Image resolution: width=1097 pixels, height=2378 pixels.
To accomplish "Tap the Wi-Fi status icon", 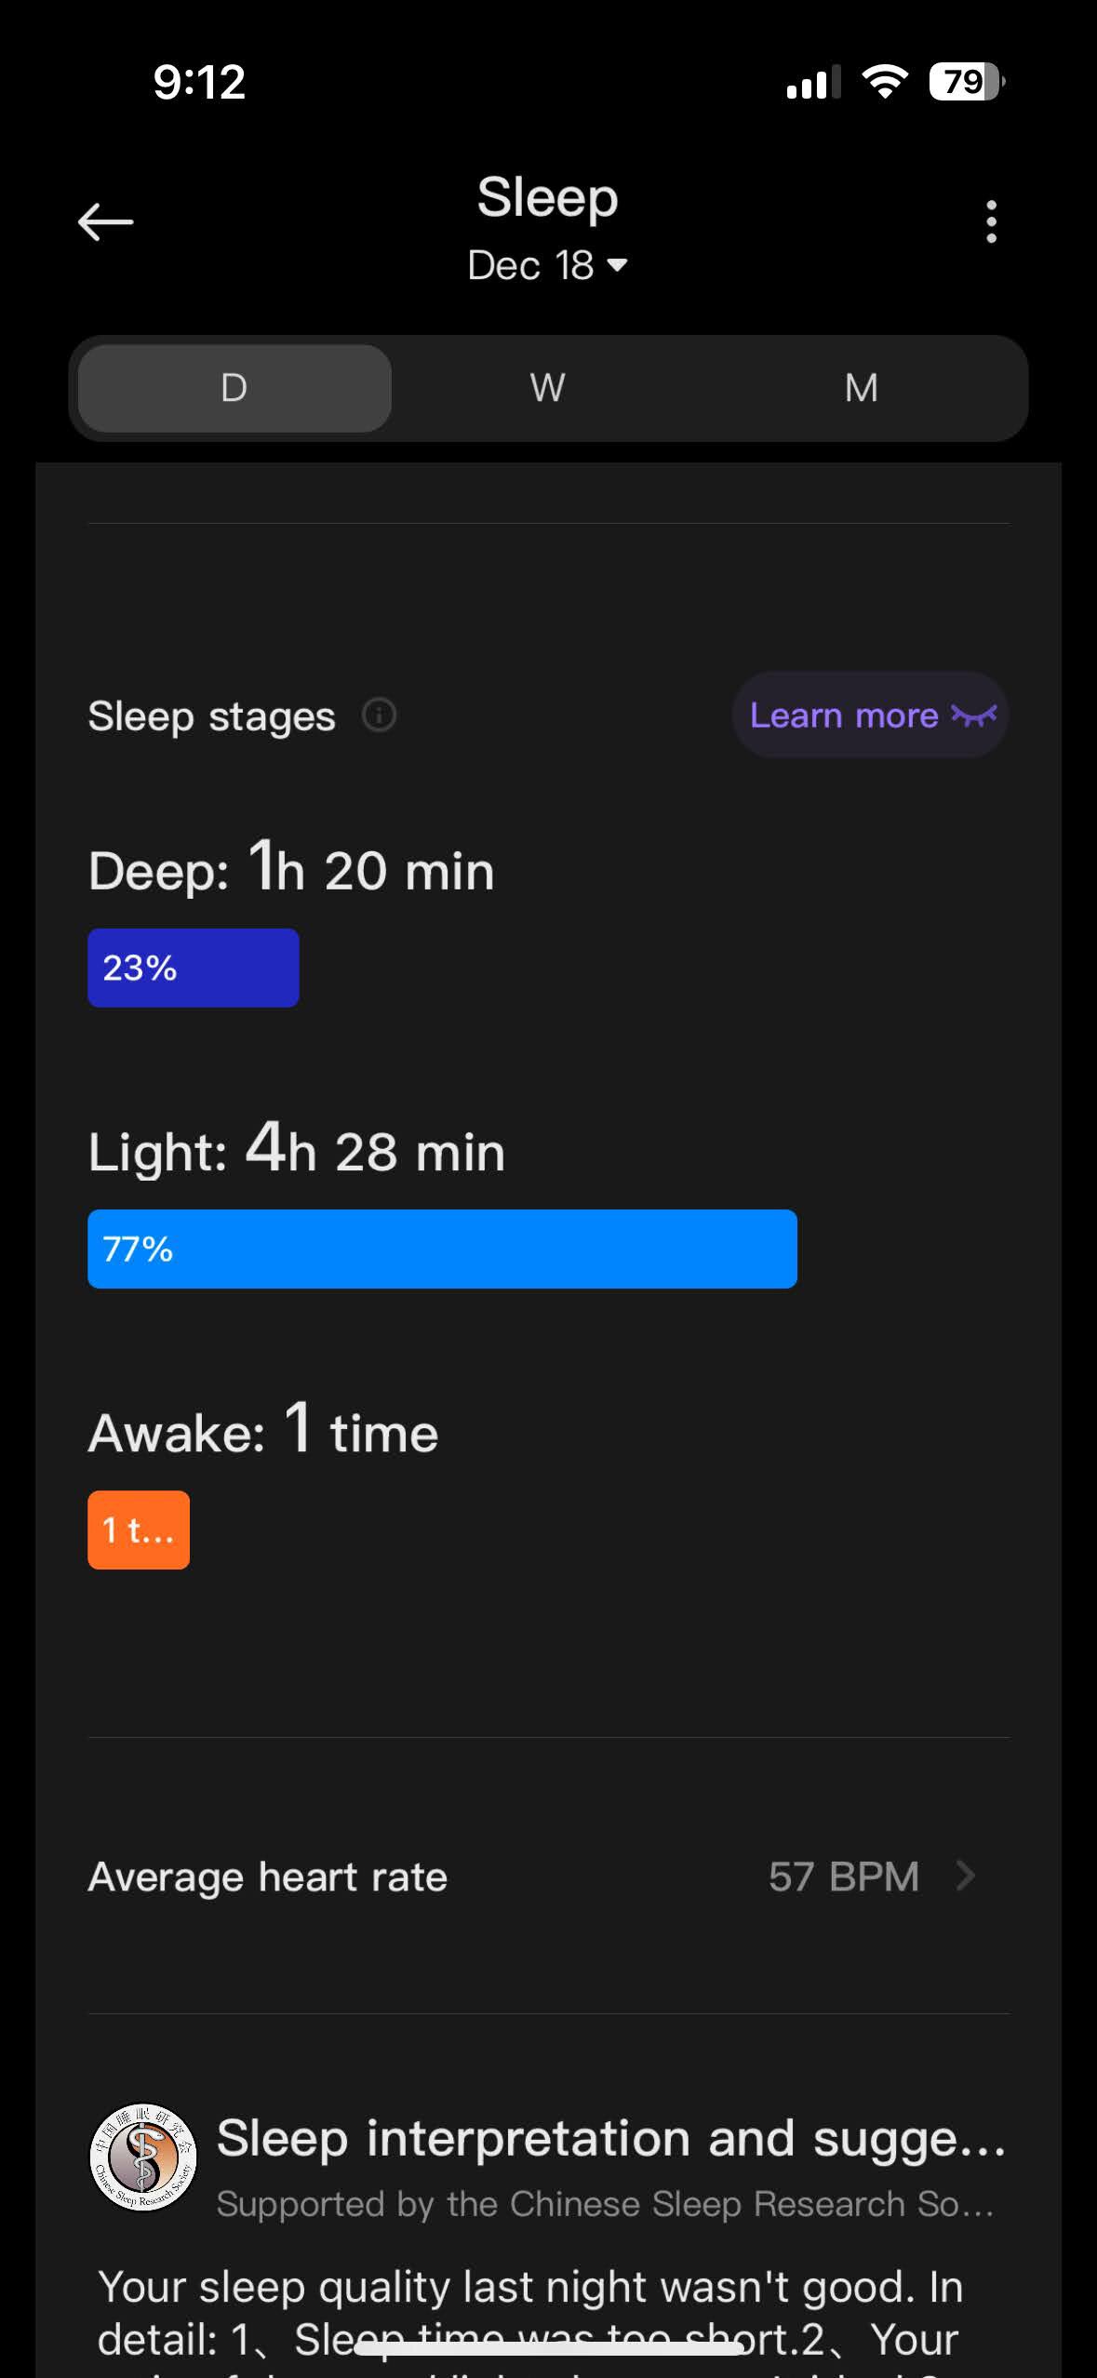I will (885, 82).
